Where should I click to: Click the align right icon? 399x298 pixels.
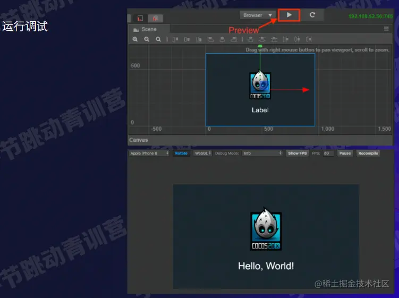tap(234, 39)
